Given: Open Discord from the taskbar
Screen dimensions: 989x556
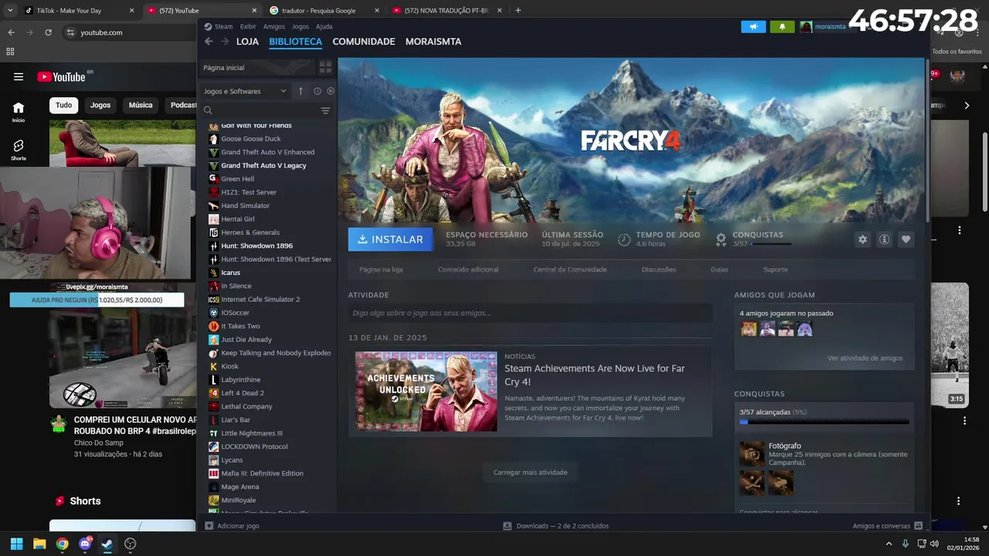Looking at the screenshot, I should [x=85, y=544].
